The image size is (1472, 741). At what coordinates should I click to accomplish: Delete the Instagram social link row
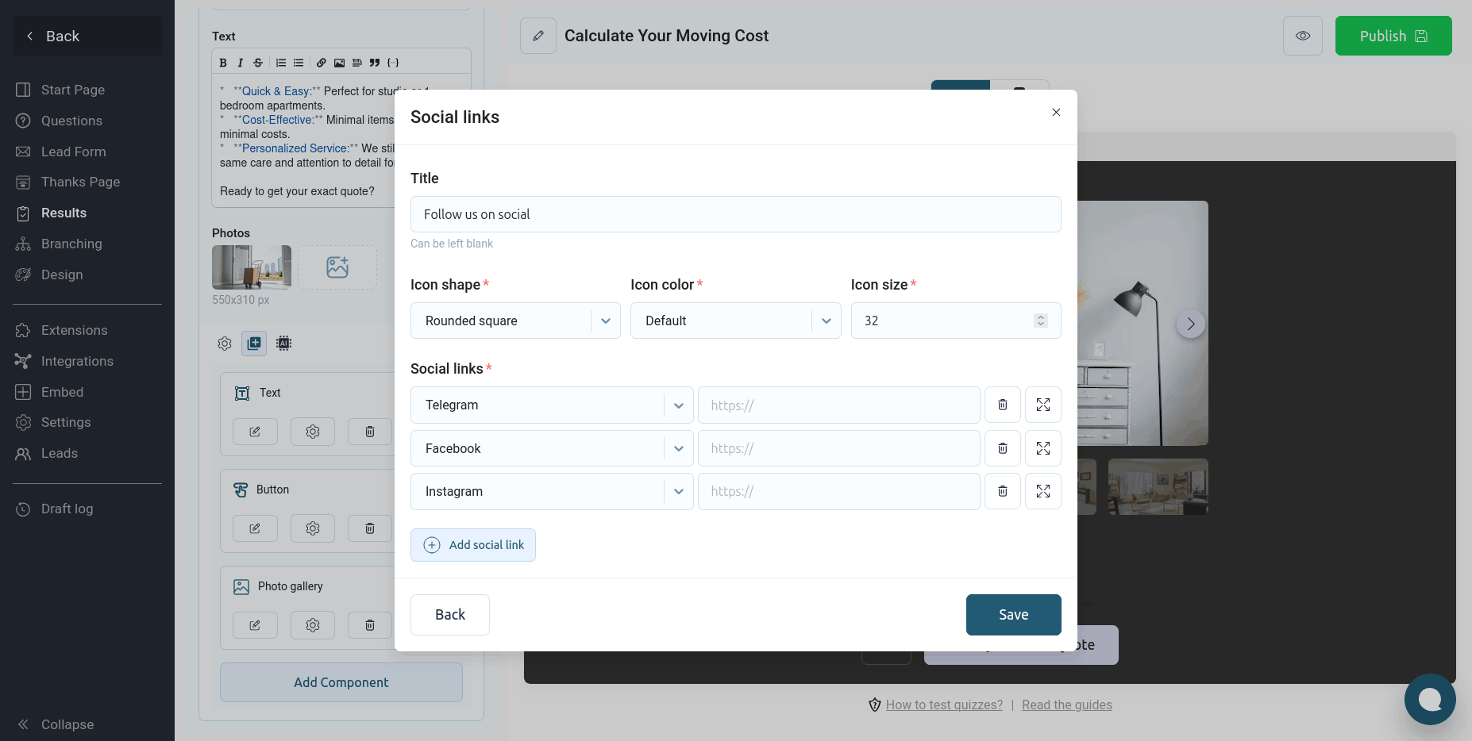(1003, 491)
